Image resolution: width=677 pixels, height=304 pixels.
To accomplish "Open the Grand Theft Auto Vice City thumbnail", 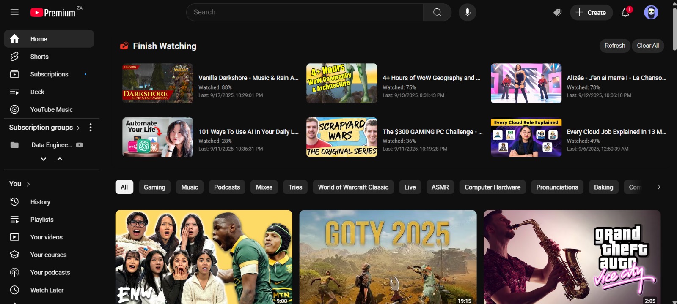I will [x=572, y=257].
